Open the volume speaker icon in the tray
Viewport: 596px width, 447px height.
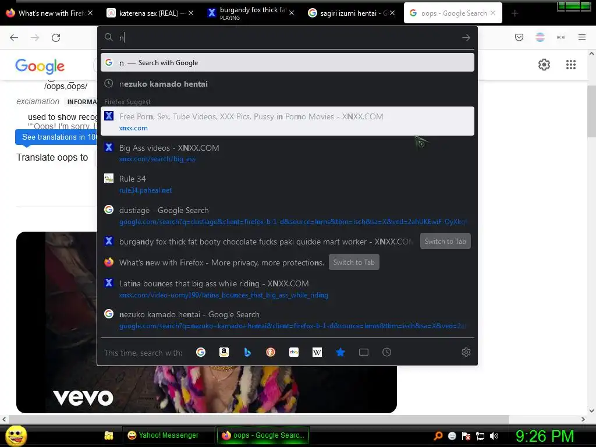coord(494,436)
